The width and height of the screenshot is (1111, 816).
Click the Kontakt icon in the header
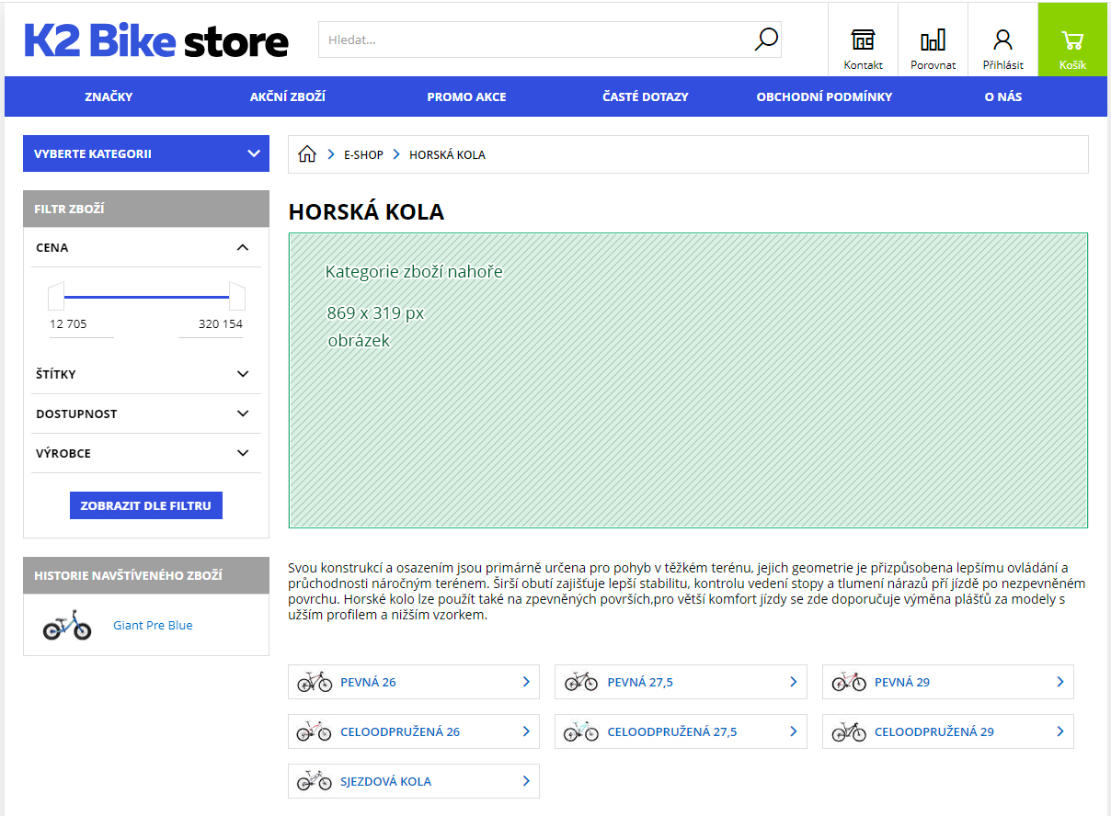point(862,40)
